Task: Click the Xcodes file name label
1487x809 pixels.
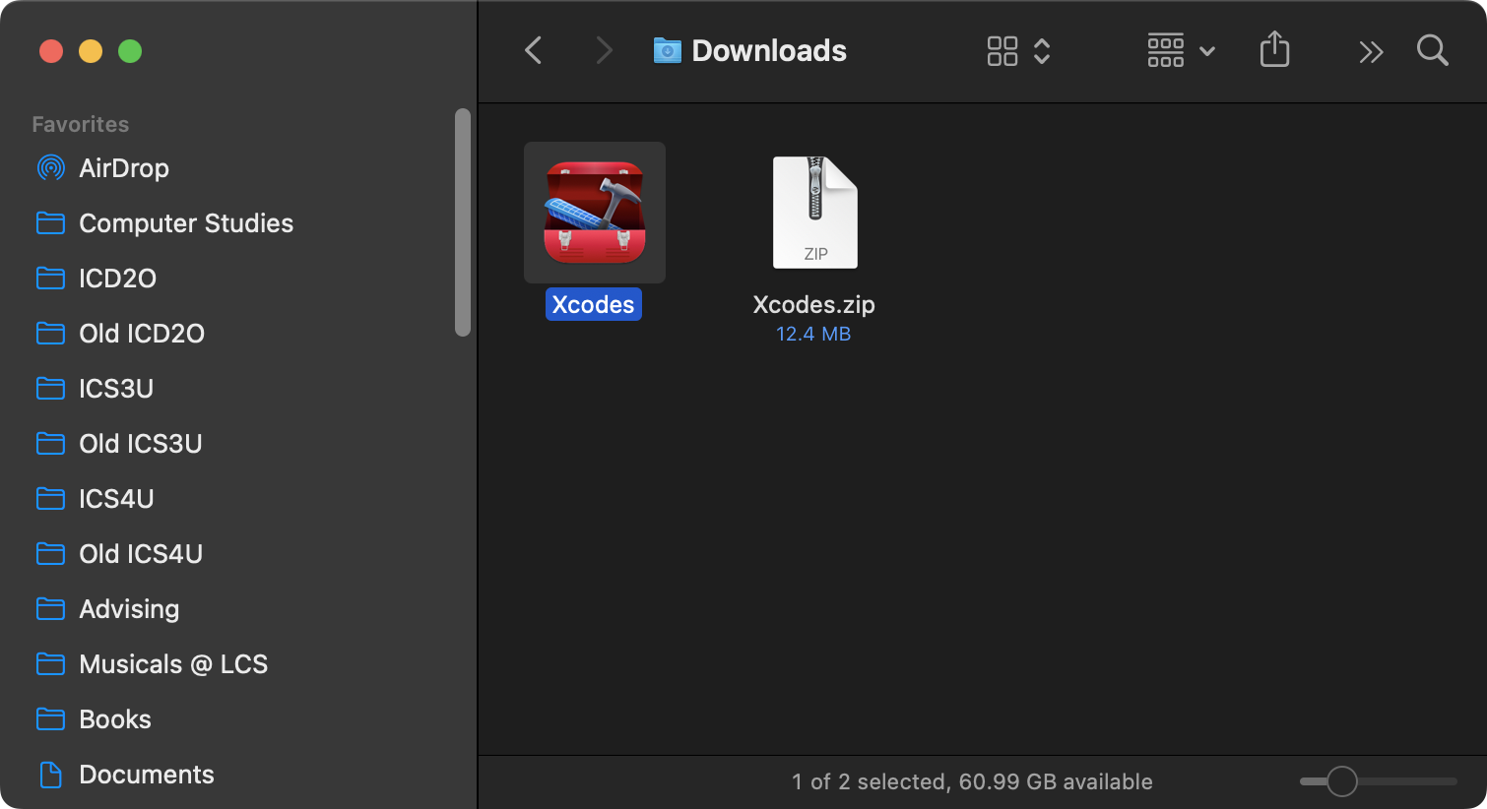Action: click(x=593, y=305)
